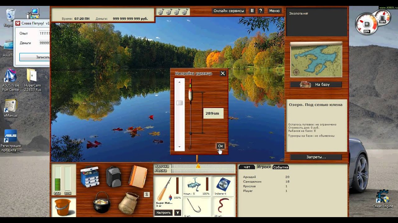Click the first fish bag slot icon

pos(161,12)
